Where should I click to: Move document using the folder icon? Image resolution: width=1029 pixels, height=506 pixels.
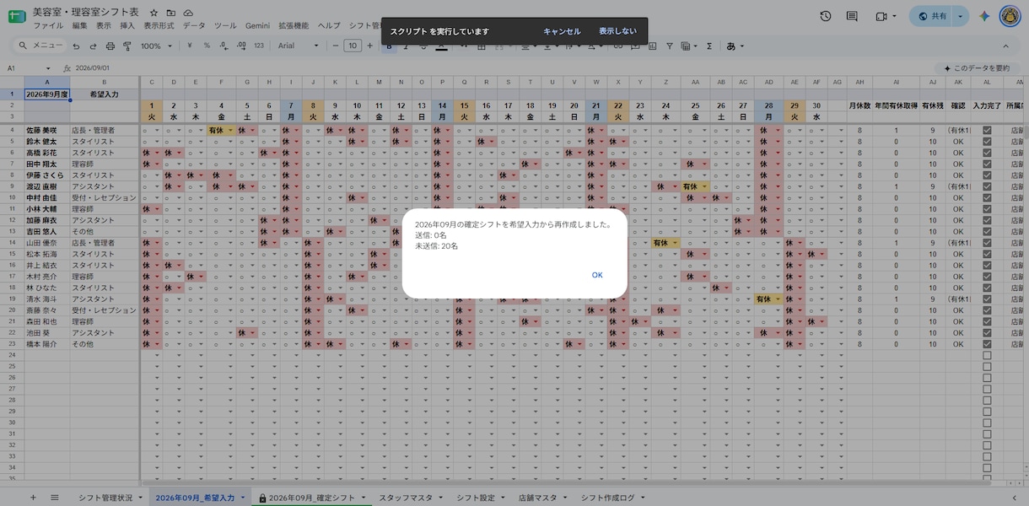coord(171,13)
